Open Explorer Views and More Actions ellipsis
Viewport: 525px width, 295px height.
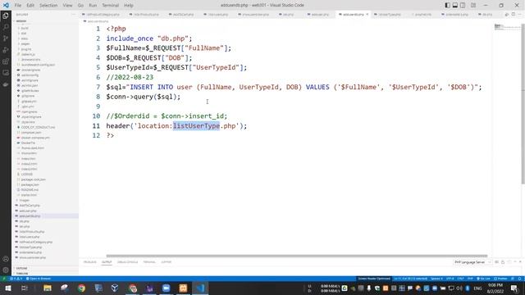point(73,15)
